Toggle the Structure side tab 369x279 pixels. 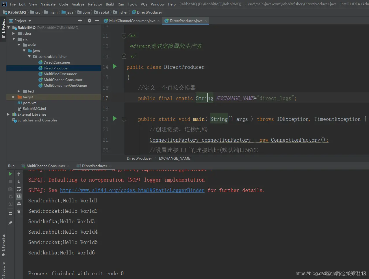[x=3, y=270]
